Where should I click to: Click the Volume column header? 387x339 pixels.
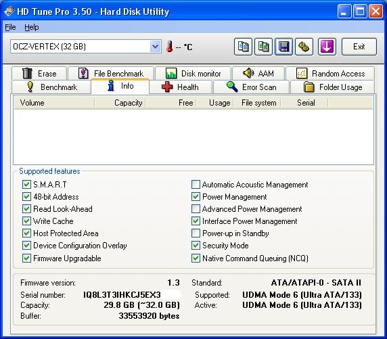click(x=54, y=103)
